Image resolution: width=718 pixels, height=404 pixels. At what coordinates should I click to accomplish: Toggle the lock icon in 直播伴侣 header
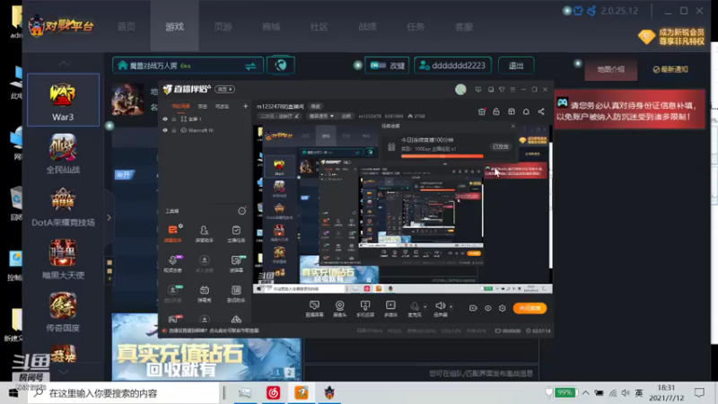496,111
